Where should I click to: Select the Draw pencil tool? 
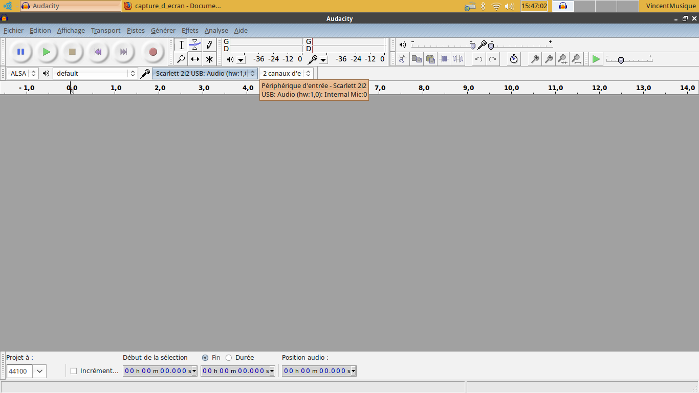click(x=209, y=45)
